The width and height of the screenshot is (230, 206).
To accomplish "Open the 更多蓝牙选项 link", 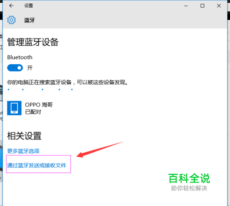I will pos(23,151).
